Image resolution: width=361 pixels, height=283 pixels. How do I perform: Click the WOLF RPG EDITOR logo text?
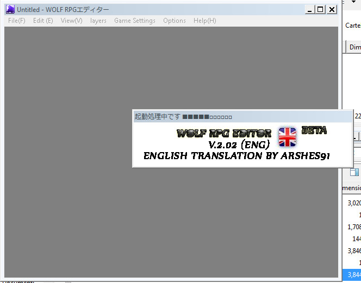(x=224, y=133)
